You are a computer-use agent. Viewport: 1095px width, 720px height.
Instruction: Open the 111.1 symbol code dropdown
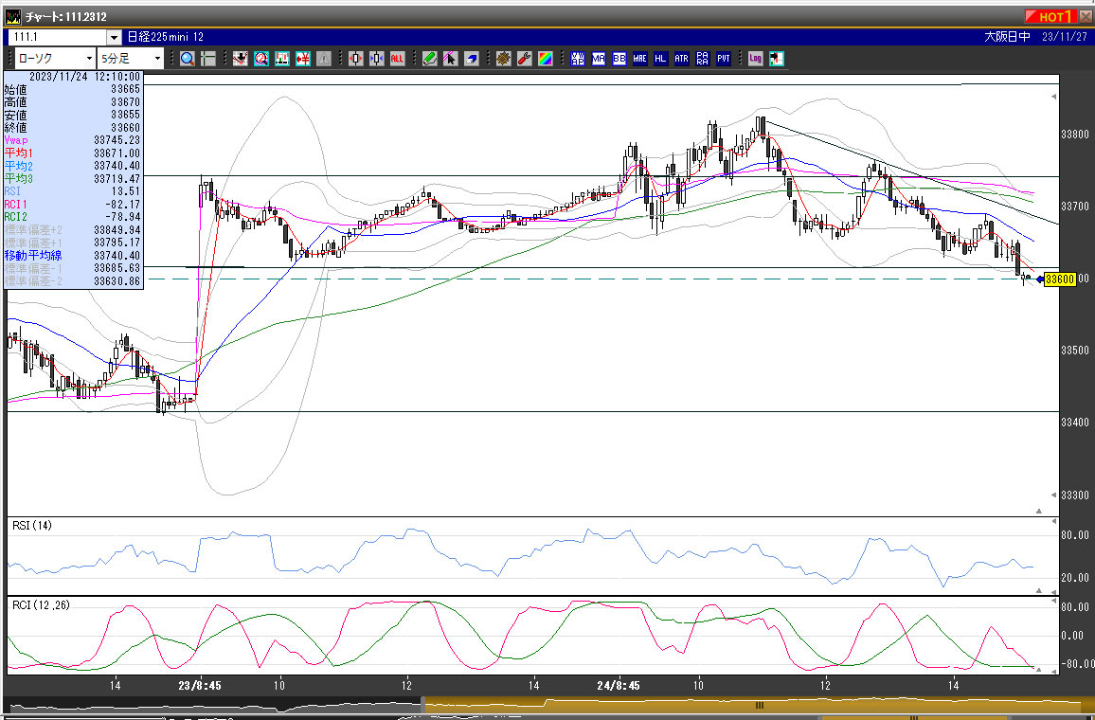(x=115, y=37)
